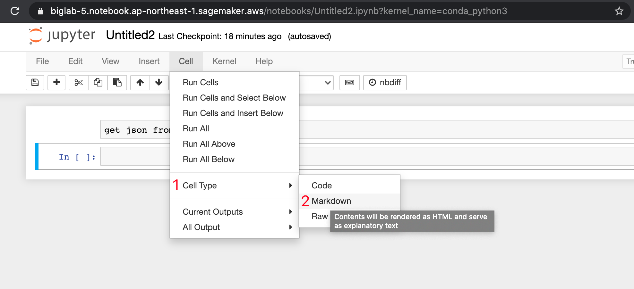Select Markdown cell type
The height and width of the screenshot is (289, 634).
coord(350,201)
